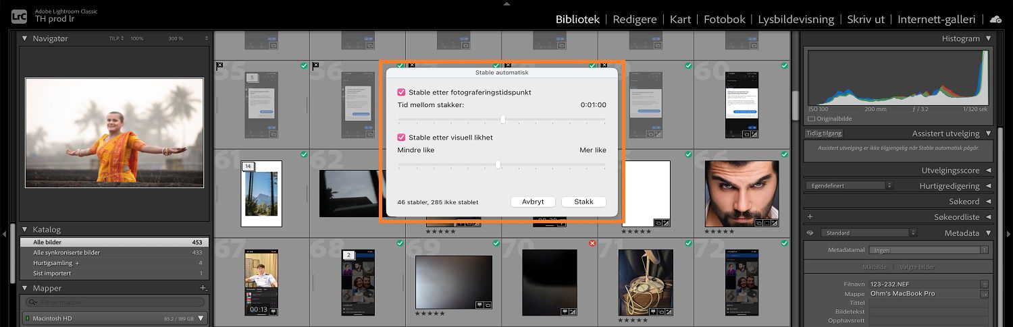The height and width of the screenshot is (327, 1013).
Task: Toggle the Metadata panel eye icon
Action: [810, 233]
